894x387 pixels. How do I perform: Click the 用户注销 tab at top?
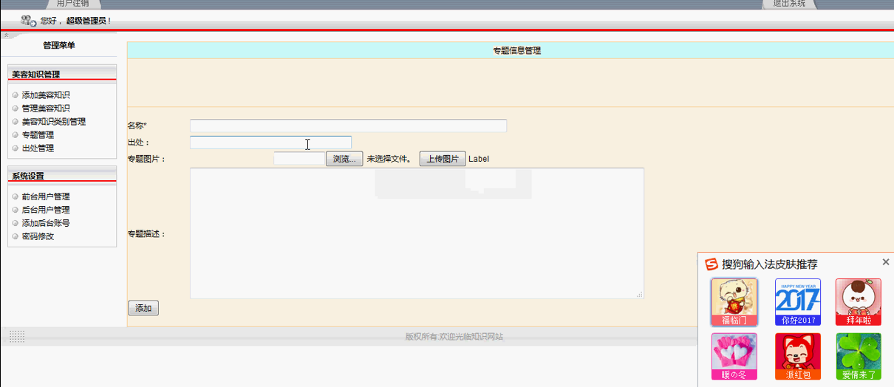[x=72, y=4]
